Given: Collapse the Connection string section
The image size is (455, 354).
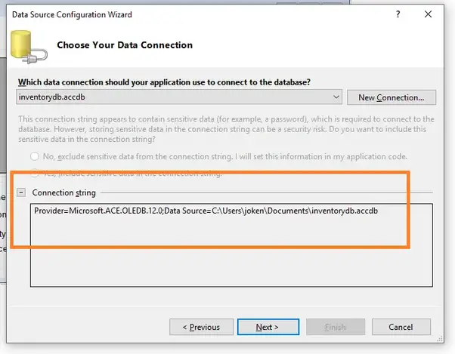Looking at the screenshot, I should tap(21, 192).
